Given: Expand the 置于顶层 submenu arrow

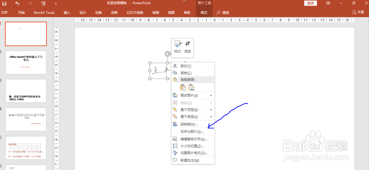Looking at the screenshot, I should tap(211, 110).
